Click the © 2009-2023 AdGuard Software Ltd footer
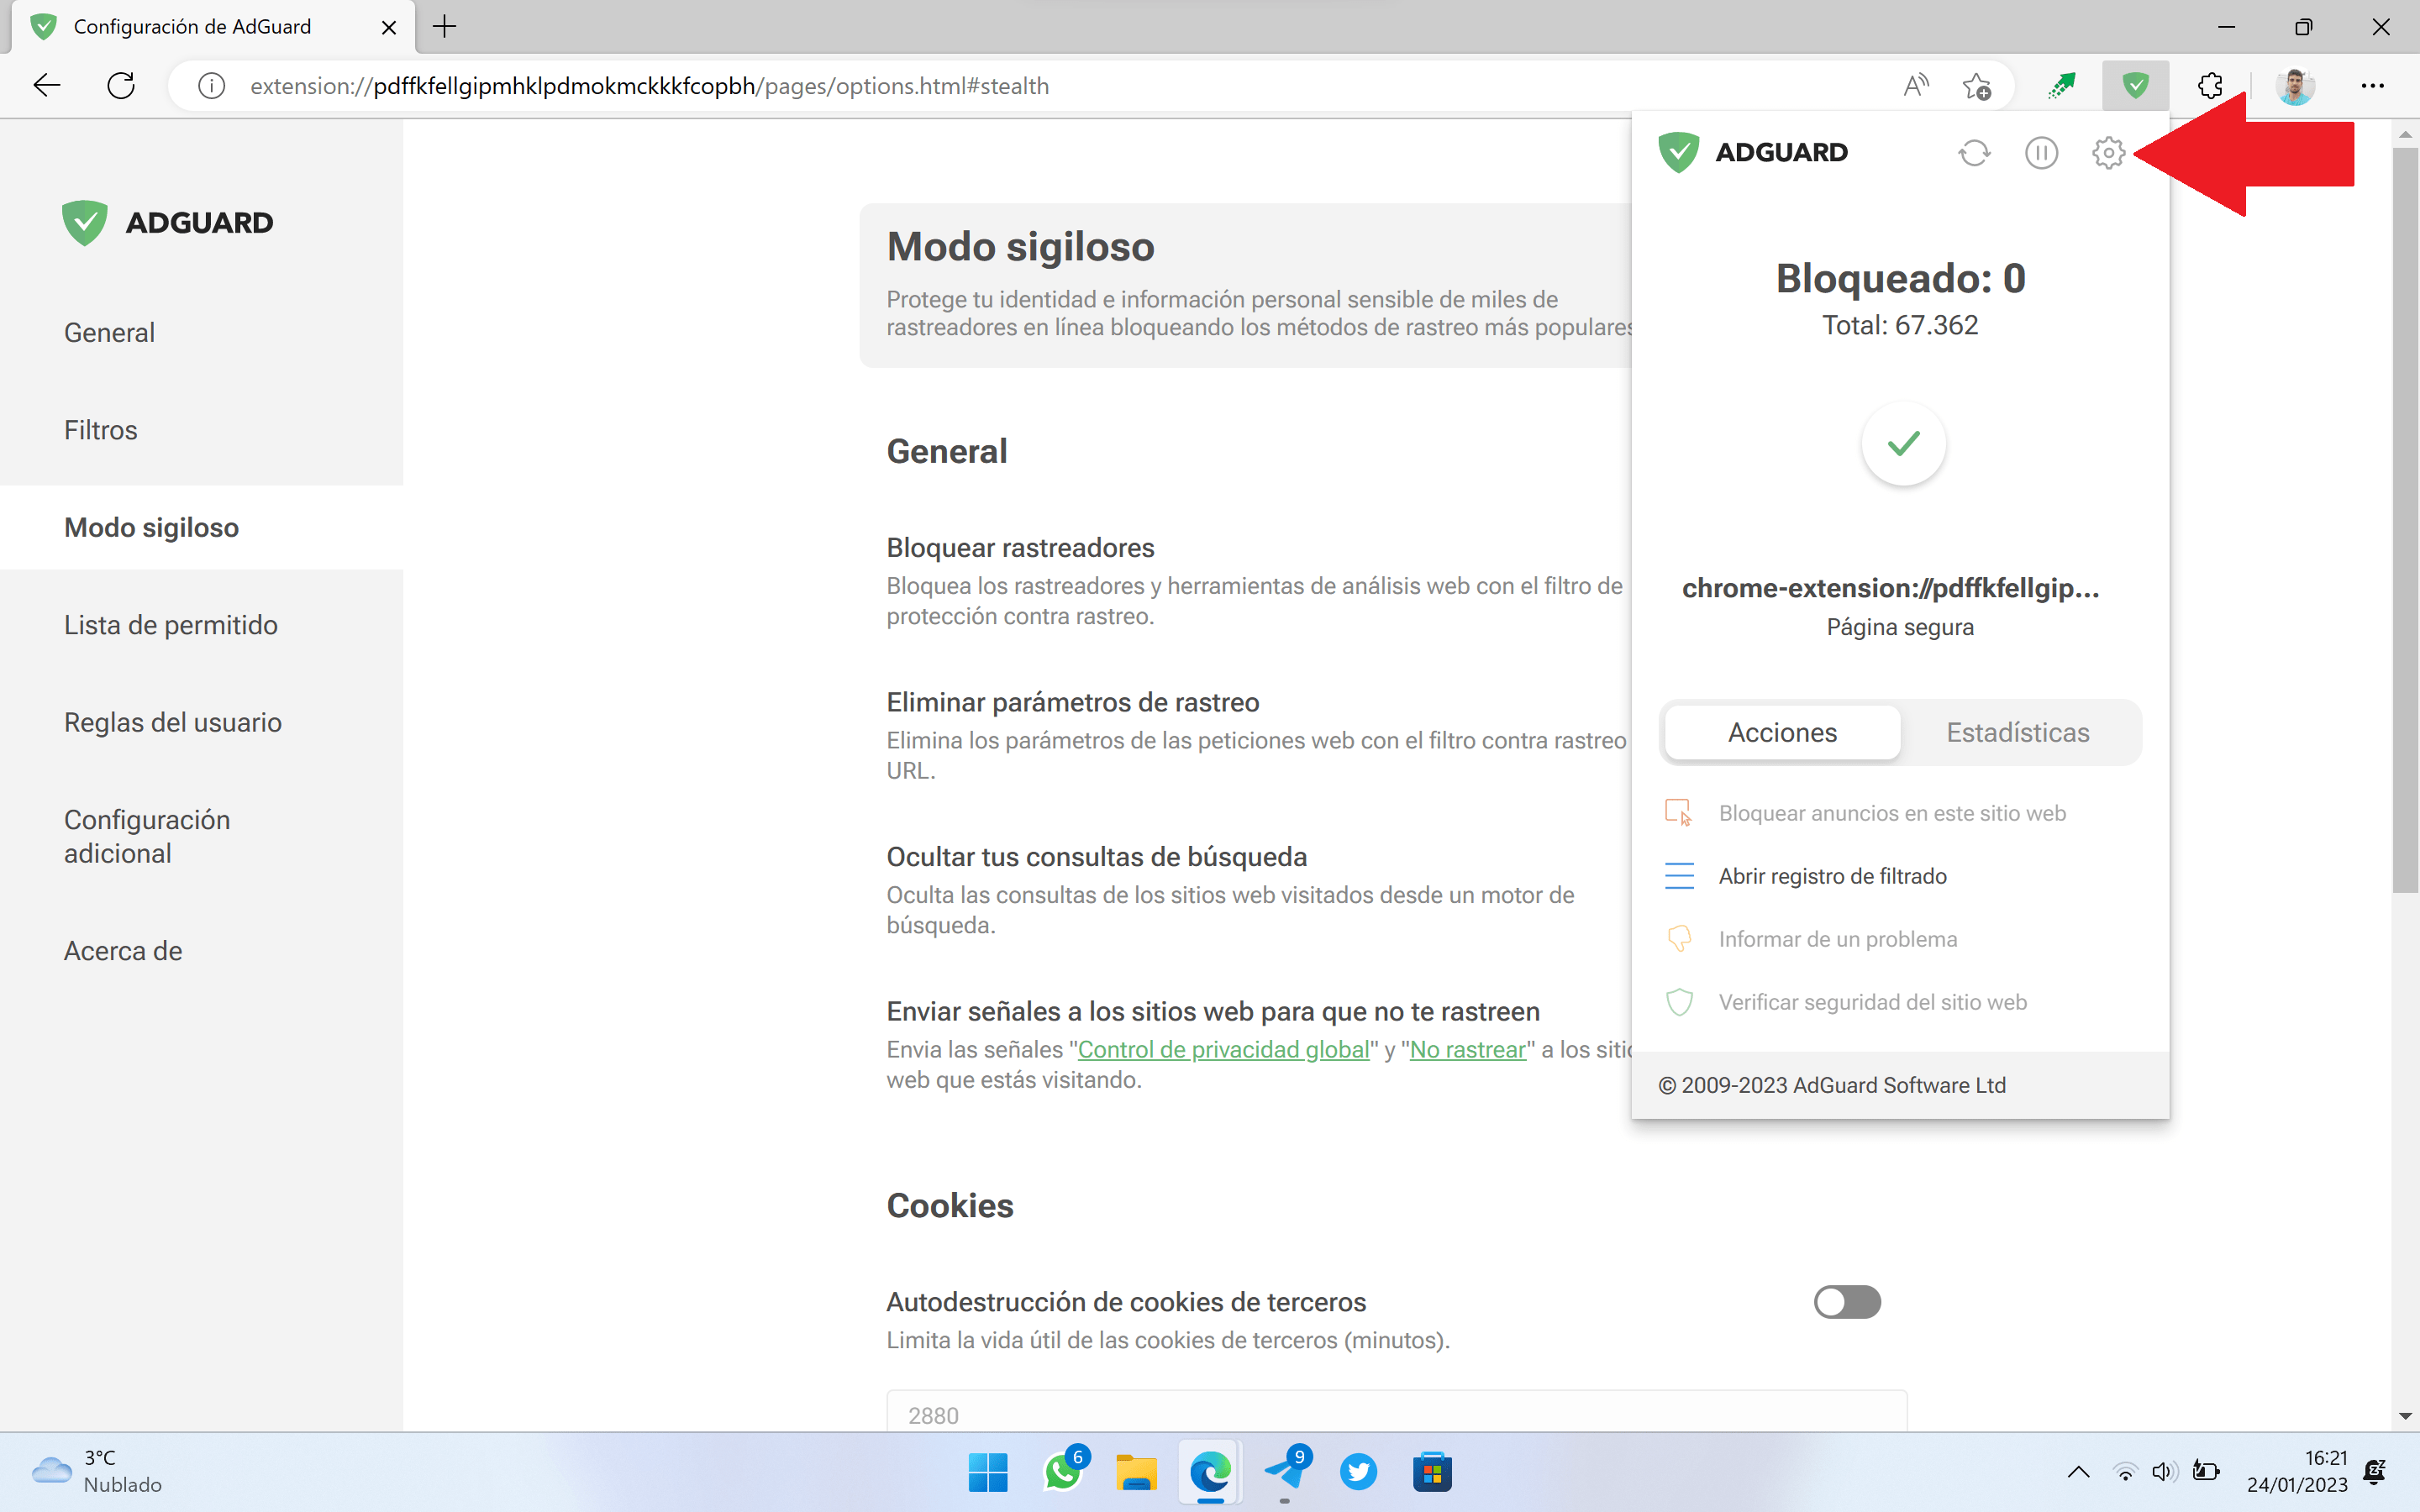Viewport: 2420px width, 1512px height. [1832, 1085]
